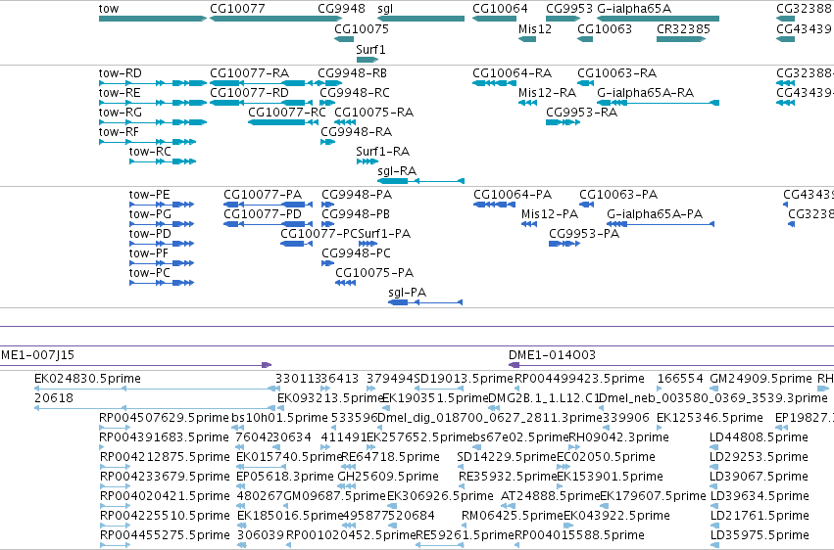Click EST RP004507629.5prime
Image resolution: width=834 pixels, height=550 pixels.
[x=115, y=428]
